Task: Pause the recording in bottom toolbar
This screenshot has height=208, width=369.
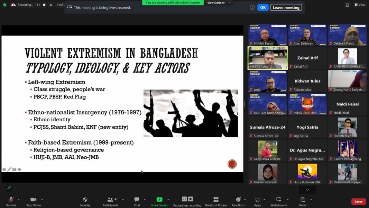Action: [185, 199]
